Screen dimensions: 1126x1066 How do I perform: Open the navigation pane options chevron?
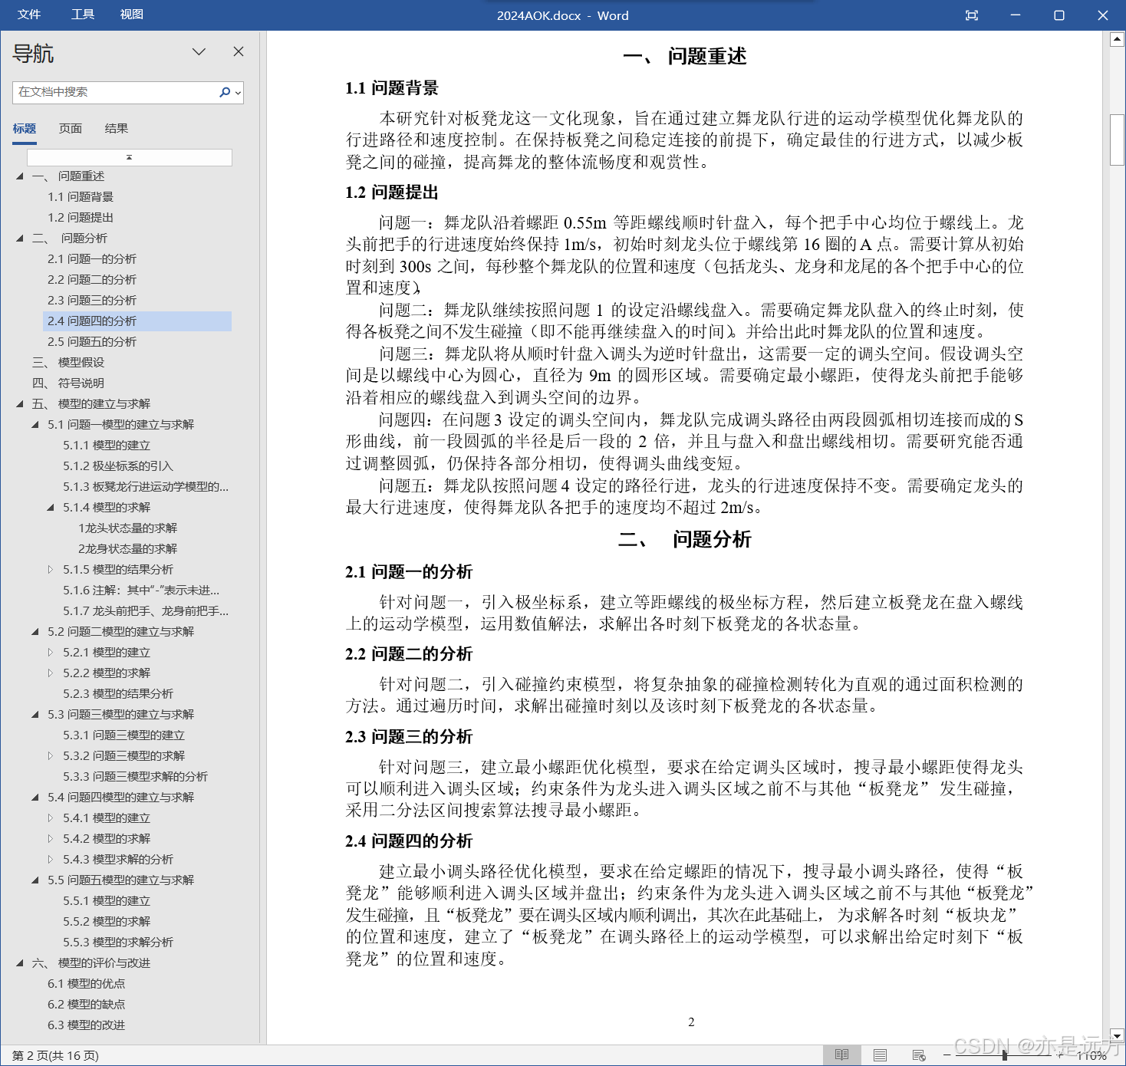click(199, 51)
